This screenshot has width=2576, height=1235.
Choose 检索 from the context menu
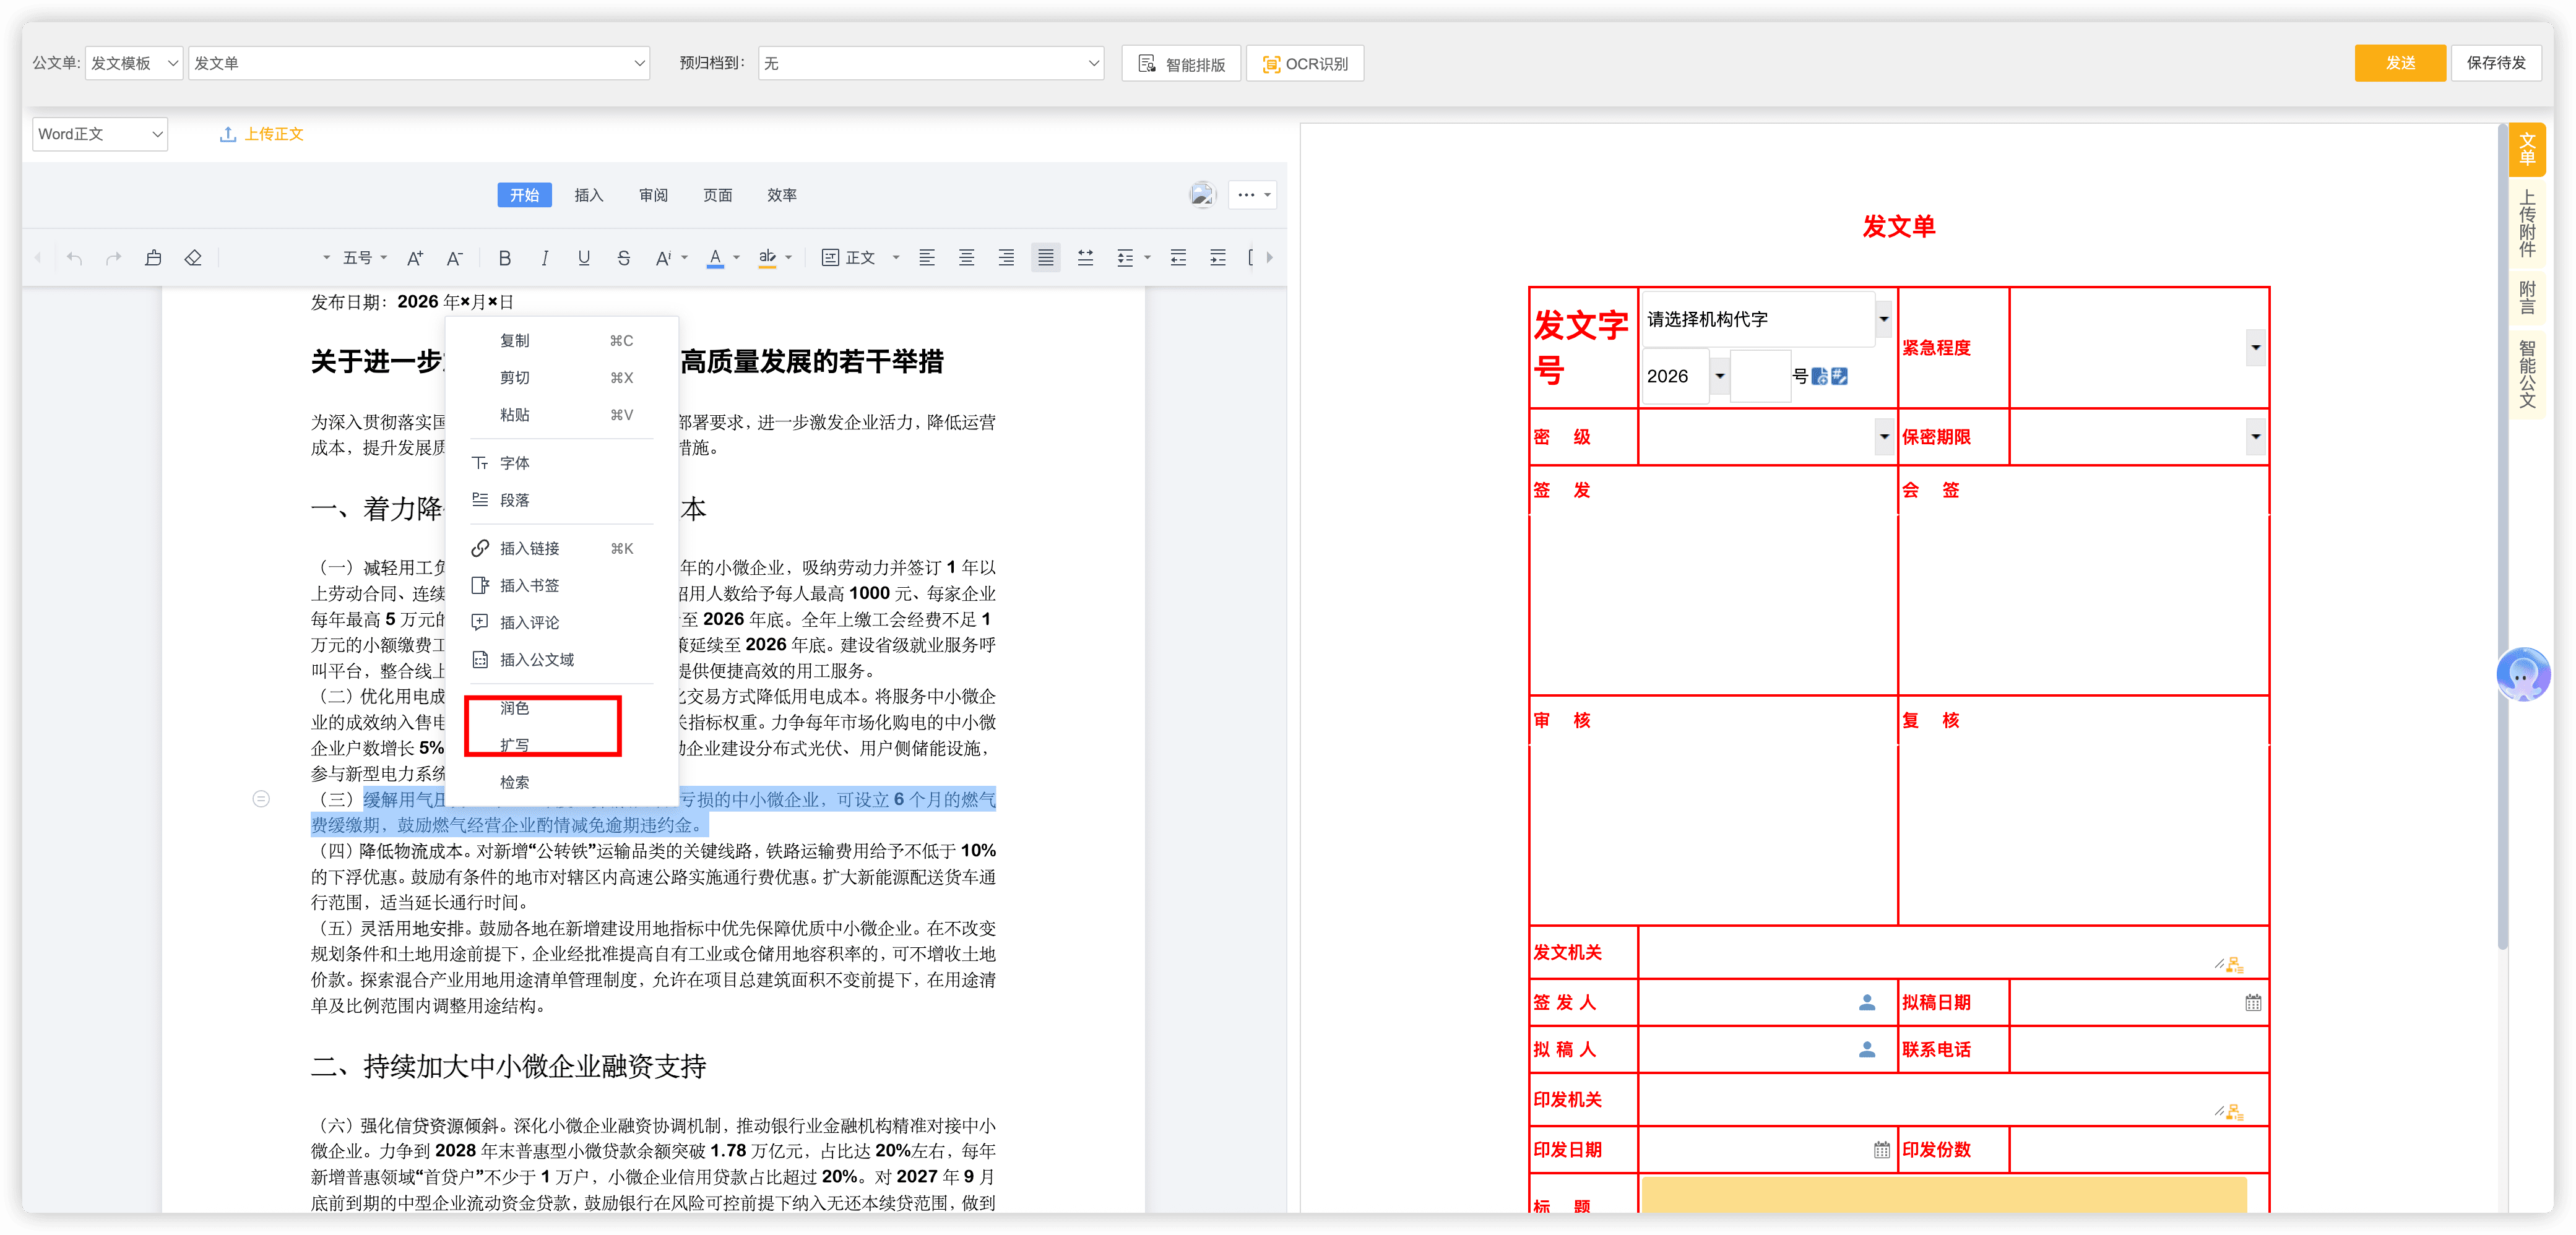coord(561,782)
